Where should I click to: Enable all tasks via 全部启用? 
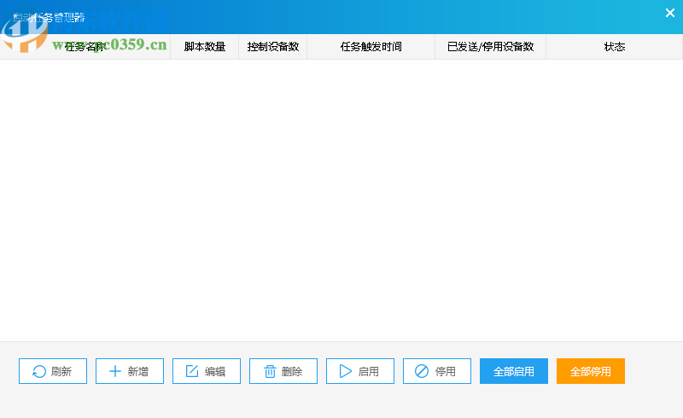[x=514, y=371]
